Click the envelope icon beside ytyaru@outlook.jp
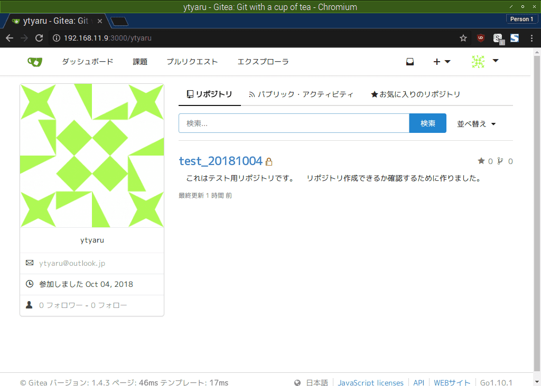 point(30,263)
